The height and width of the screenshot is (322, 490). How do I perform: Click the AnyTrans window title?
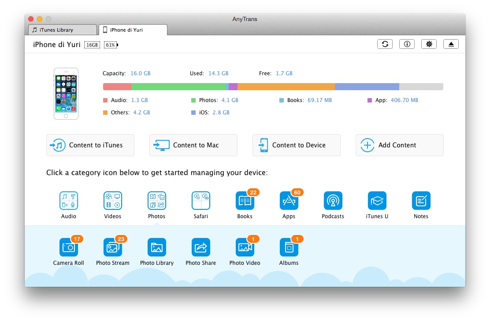pyautogui.click(x=245, y=19)
